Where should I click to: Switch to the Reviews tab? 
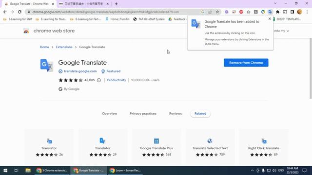[x=175, y=113]
